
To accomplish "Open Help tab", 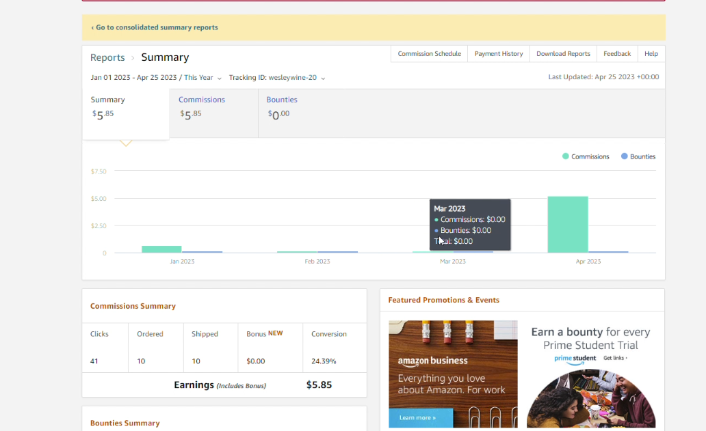I will [651, 53].
